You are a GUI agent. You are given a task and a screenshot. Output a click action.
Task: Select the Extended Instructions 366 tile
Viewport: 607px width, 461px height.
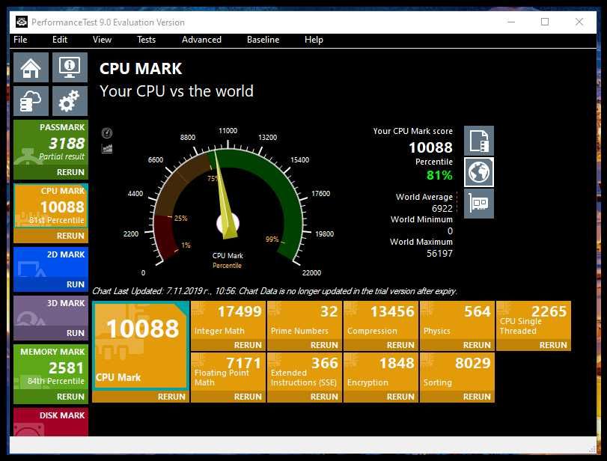[x=305, y=372]
